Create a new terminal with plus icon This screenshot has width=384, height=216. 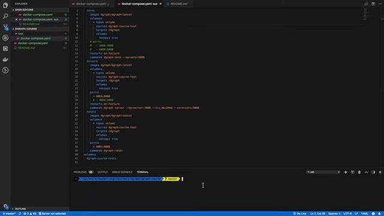[x=346, y=172]
